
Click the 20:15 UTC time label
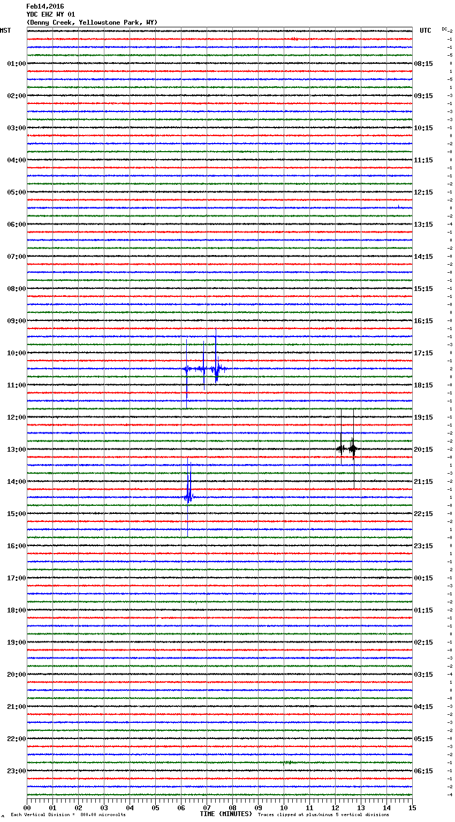tap(423, 450)
